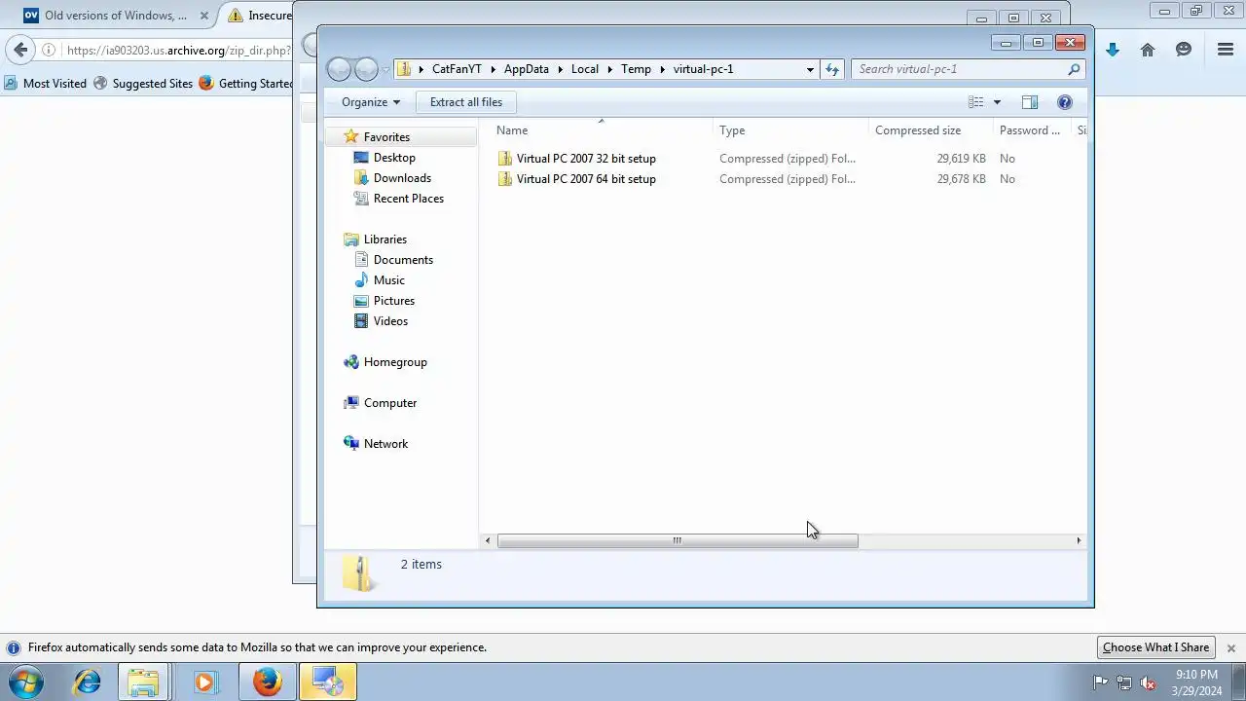Image resolution: width=1246 pixels, height=701 pixels.
Task: Click left arrow of horizontal scrollbar
Action: [x=489, y=541]
